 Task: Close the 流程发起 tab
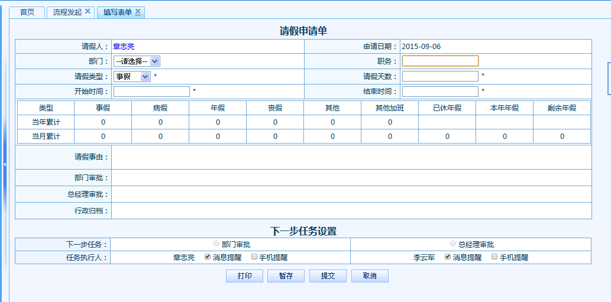pyautogui.click(x=88, y=12)
